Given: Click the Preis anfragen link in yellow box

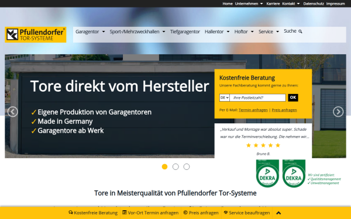Looking at the screenshot, I should [284, 110].
